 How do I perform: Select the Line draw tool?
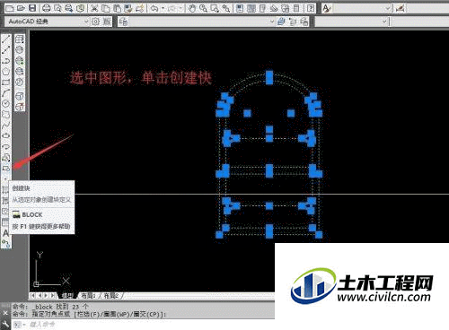[x=6, y=39]
